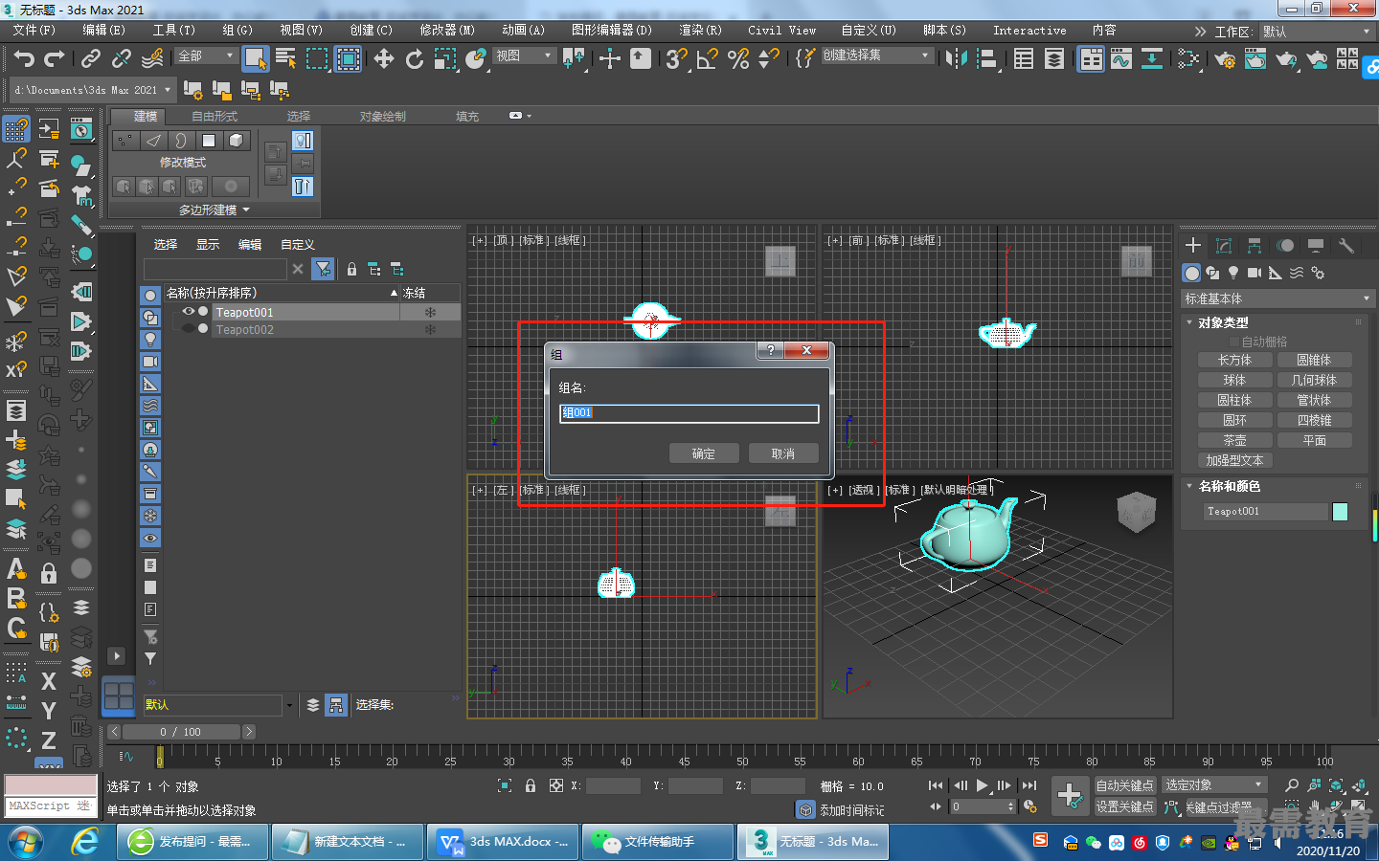Switch to Cameras category icon
The image size is (1379, 861).
pyautogui.click(x=1255, y=273)
